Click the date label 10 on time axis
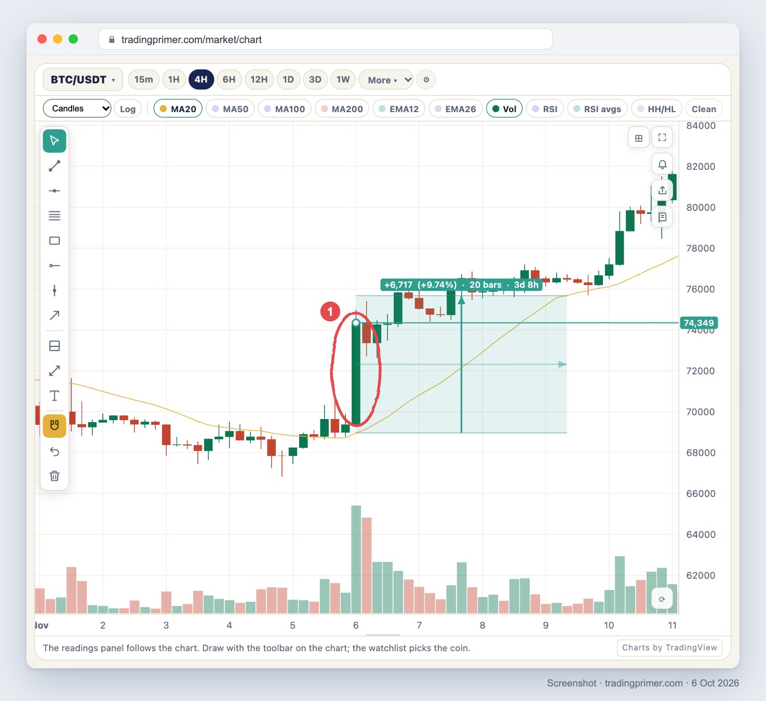 (609, 625)
